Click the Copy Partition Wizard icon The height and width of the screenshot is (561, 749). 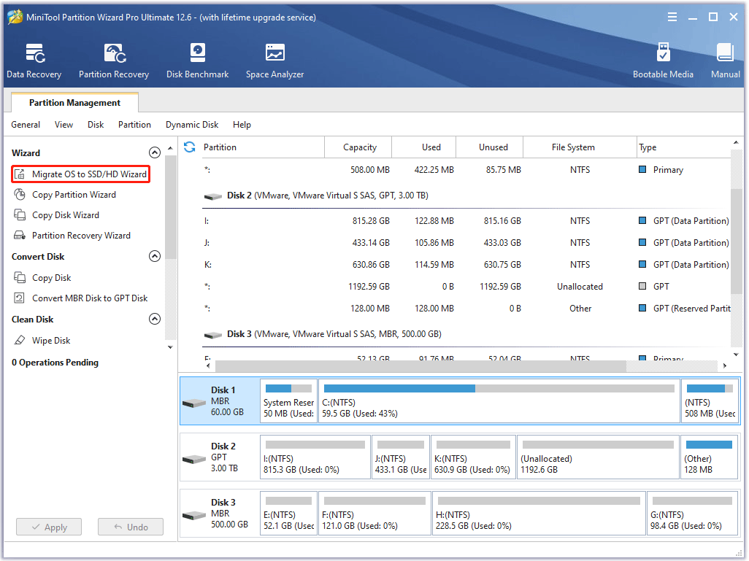[20, 195]
